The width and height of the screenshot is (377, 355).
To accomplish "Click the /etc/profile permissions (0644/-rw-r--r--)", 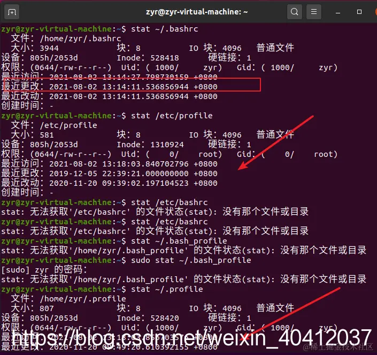I will (71, 154).
